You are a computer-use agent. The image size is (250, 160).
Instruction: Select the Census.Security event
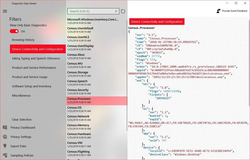[97, 92]
